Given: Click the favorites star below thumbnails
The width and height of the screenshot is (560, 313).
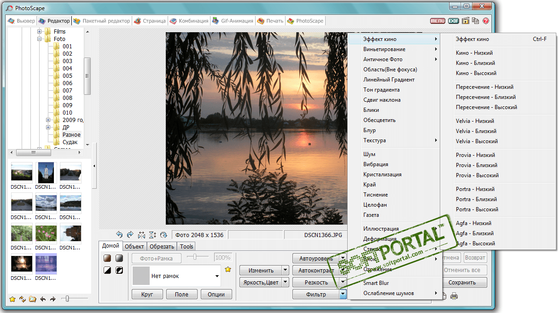Looking at the screenshot, I should pyautogui.click(x=12, y=299).
